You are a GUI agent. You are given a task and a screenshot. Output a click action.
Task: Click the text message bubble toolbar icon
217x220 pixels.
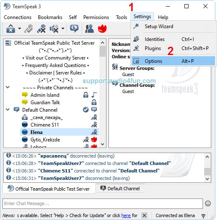74,29
